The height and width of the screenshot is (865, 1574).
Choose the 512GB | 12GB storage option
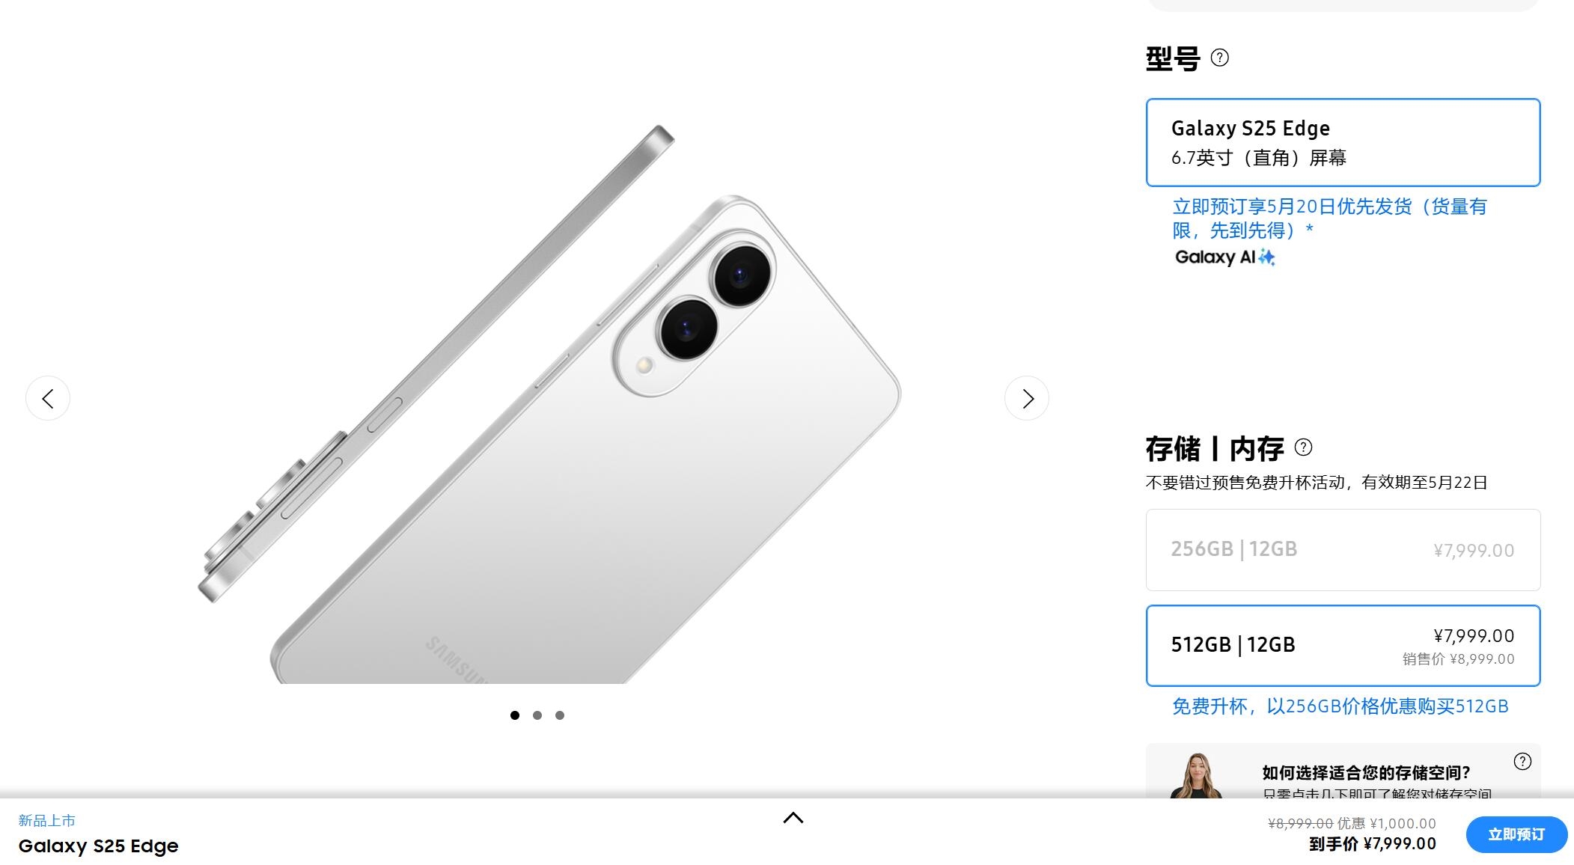coord(1343,646)
